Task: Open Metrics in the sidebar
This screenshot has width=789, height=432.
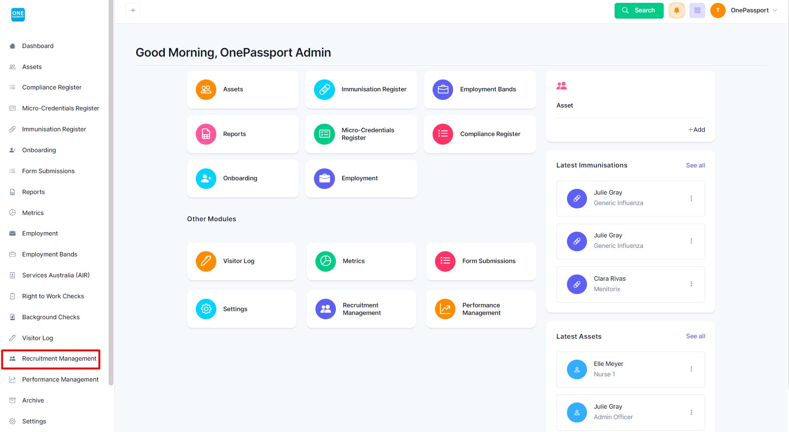Action: click(x=33, y=213)
